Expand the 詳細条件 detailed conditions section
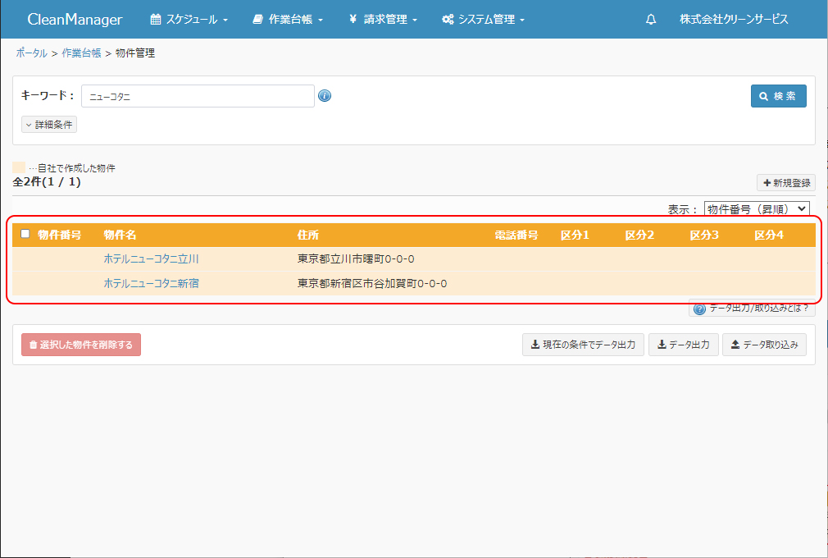The width and height of the screenshot is (828, 558). coord(49,125)
